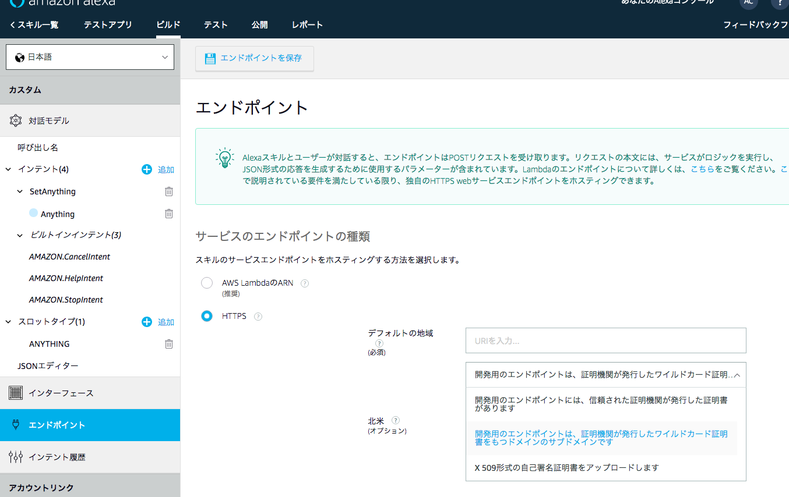Click the エンドポイントを保存 button
The width and height of the screenshot is (789, 497).
coord(255,58)
